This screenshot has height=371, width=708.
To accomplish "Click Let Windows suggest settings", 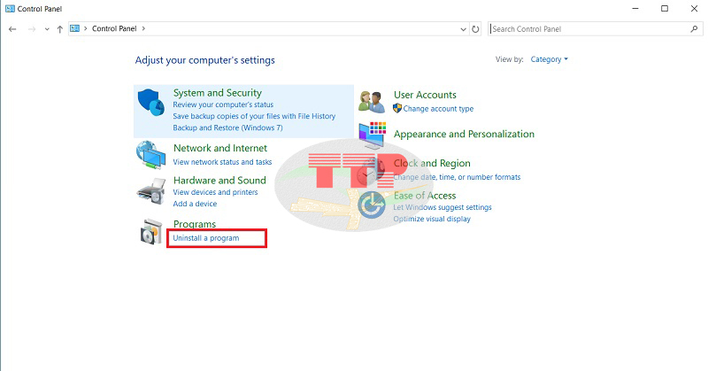I will tap(442, 207).
